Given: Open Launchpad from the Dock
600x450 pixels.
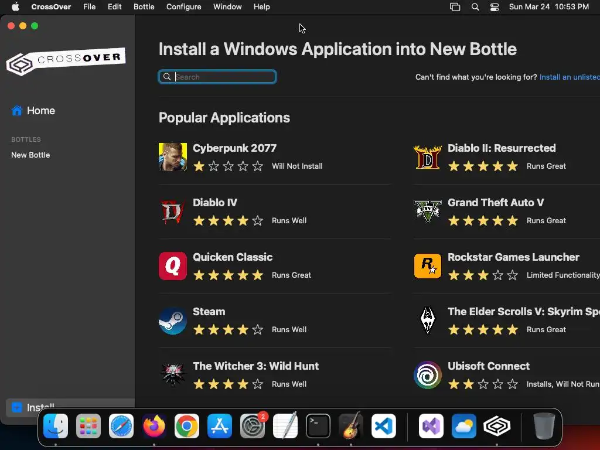Looking at the screenshot, I should (x=88, y=425).
